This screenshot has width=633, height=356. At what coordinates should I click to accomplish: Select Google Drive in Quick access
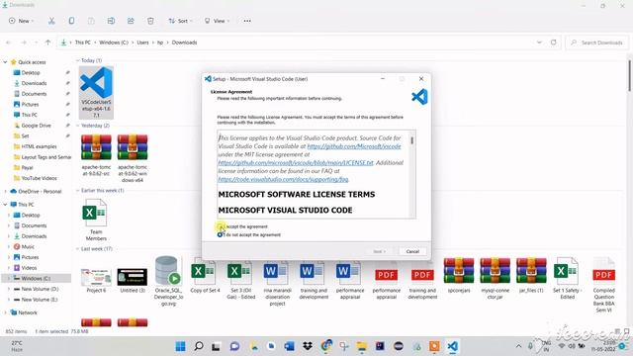(36, 126)
